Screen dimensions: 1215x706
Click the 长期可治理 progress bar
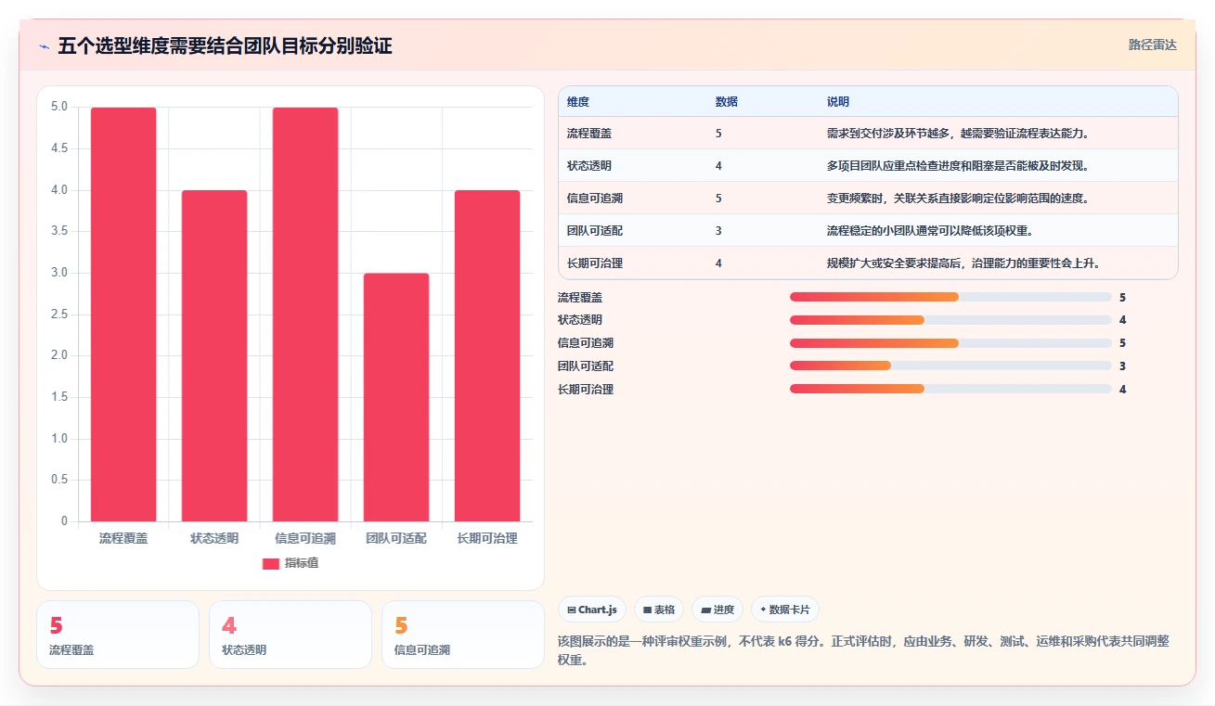tap(950, 390)
